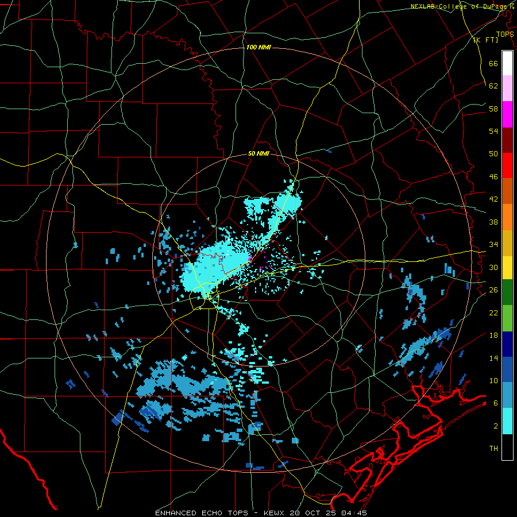Select the bright red legend swatch
This screenshot has height=517, width=517.
(x=507, y=165)
